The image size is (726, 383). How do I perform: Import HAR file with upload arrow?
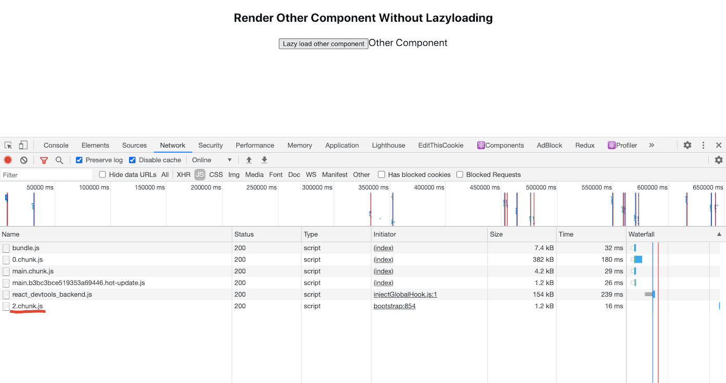249,160
